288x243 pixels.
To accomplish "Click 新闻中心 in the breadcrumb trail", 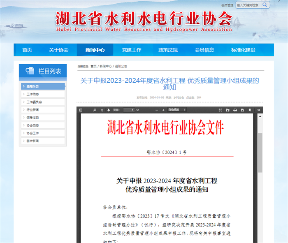I will click(106, 66).
